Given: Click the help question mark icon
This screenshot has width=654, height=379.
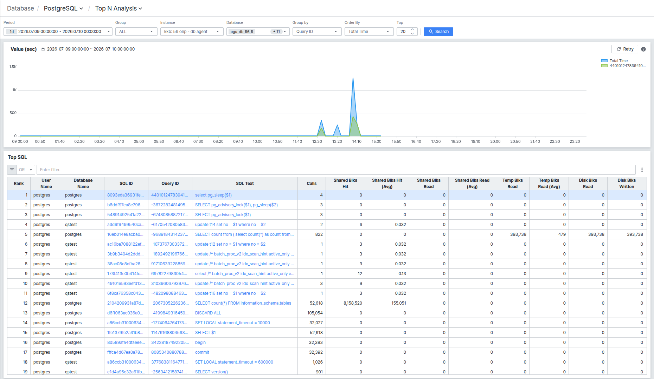Looking at the screenshot, I should [x=643, y=49].
